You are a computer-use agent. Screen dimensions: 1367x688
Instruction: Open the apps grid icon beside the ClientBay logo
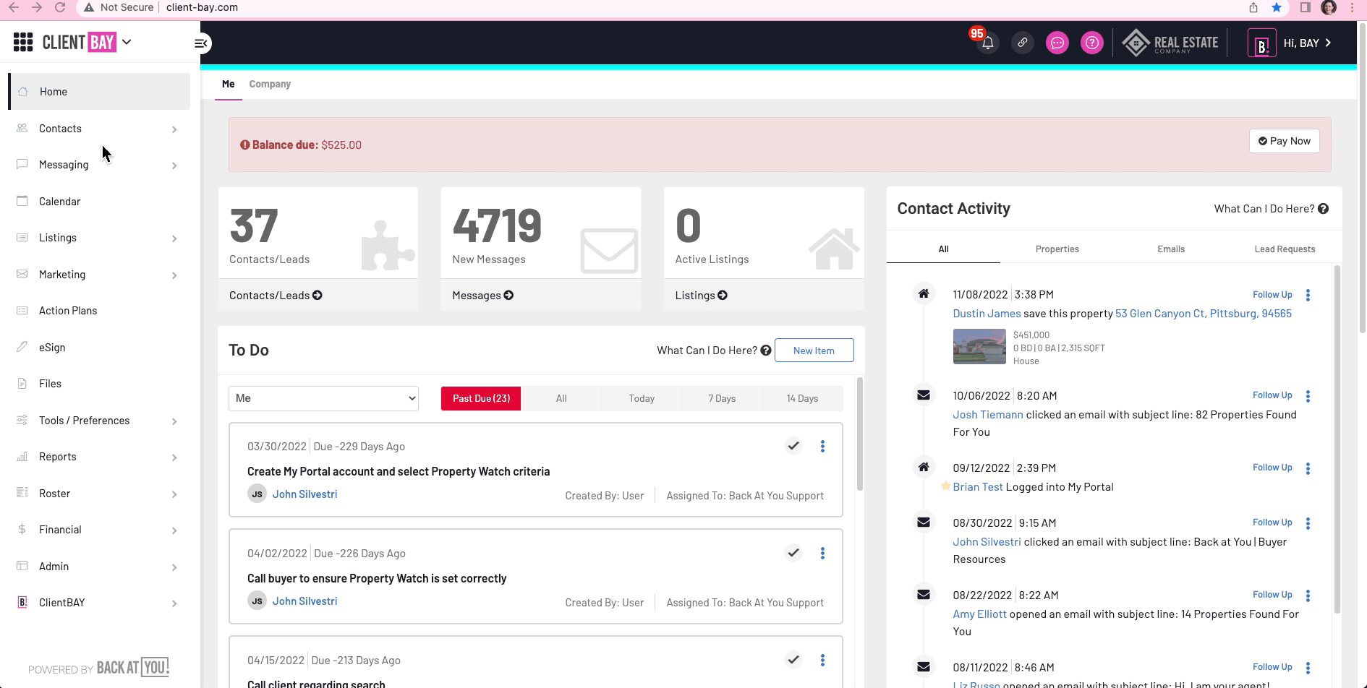click(x=23, y=42)
